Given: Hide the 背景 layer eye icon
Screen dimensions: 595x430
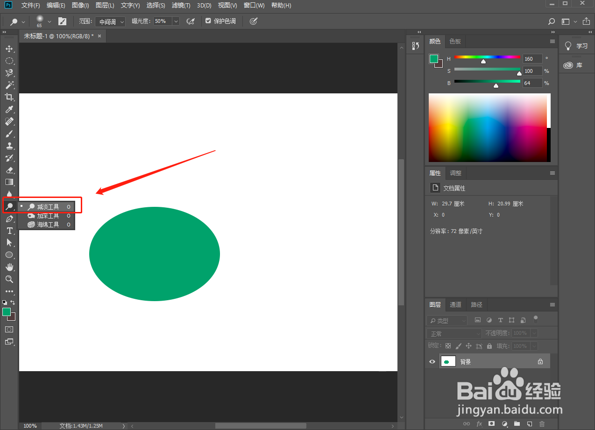Looking at the screenshot, I should click(x=432, y=362).
